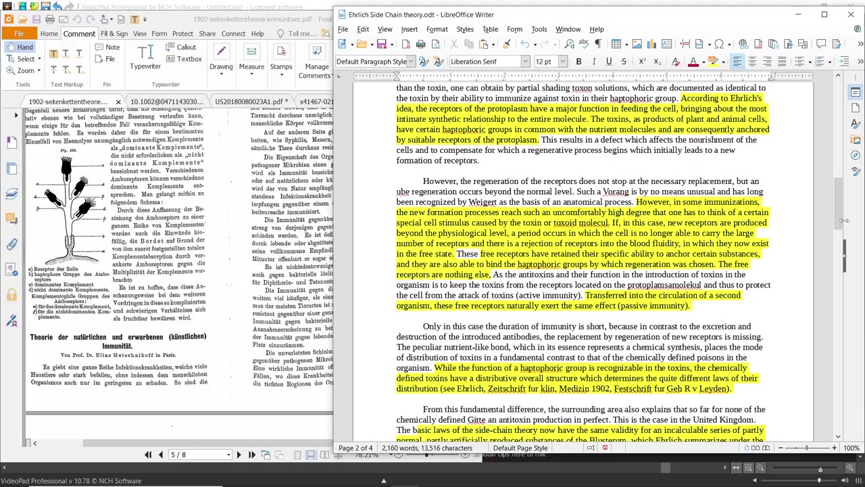Choose Foxit Textbox tool
This screenshot has width=865, height=487.
(183, 59)
